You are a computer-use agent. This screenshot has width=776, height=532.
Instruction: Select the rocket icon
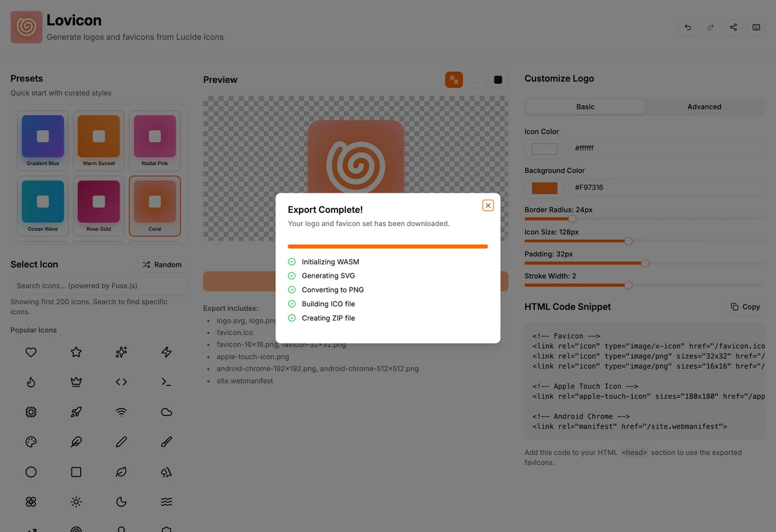tap(76, 412)
